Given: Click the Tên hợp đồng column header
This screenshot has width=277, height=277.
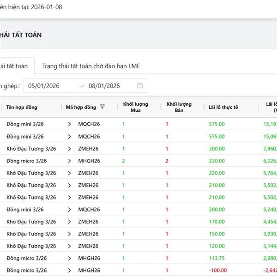Looking at the screenshot, I should tap(22, 107).
